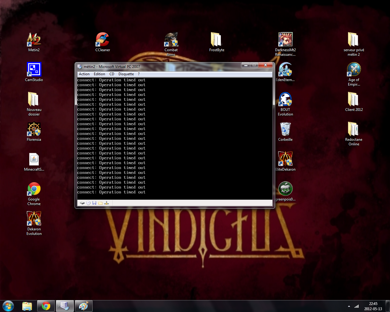Click the network signal tray icon

[356, 306]
